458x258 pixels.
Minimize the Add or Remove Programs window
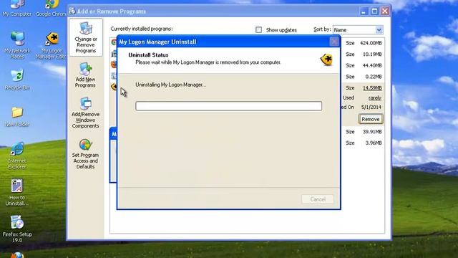(x=364, y=11)
